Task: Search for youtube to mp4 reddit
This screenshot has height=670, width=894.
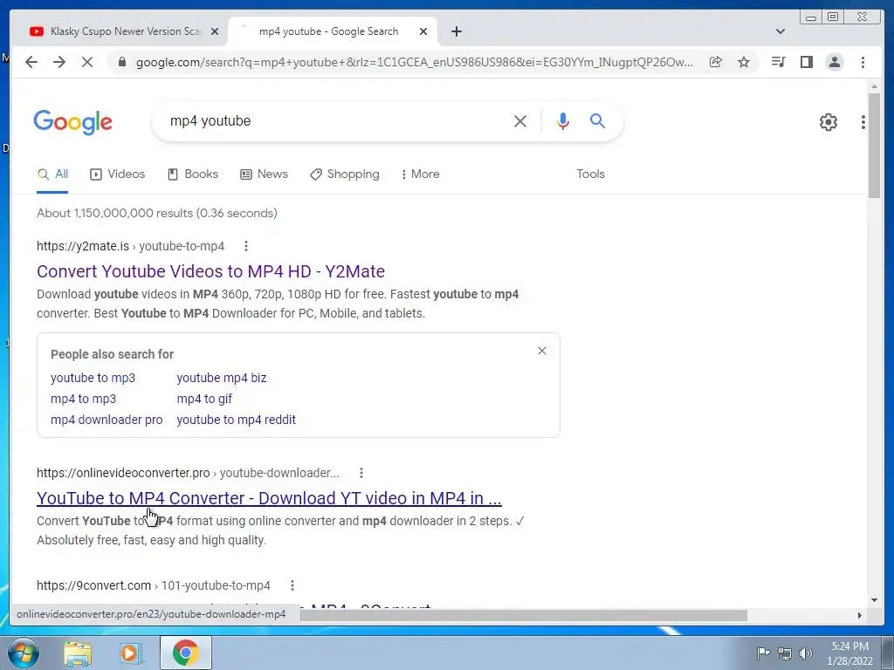Action: coord(236,420)
